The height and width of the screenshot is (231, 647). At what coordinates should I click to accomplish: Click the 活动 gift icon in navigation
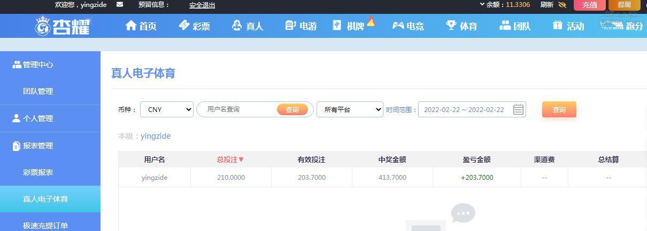pyautogui.click(x=558, y=25)
